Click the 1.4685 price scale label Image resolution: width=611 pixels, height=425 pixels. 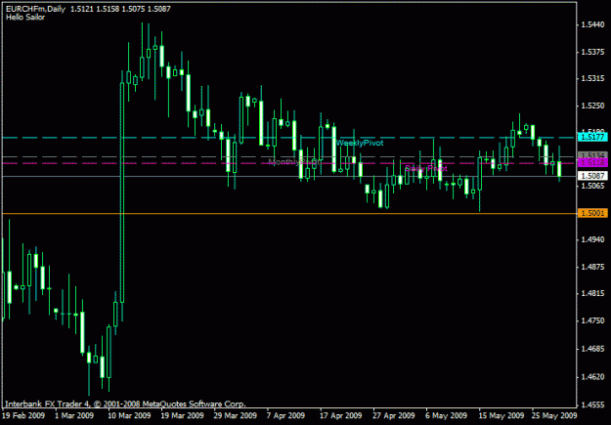[592, 349]
